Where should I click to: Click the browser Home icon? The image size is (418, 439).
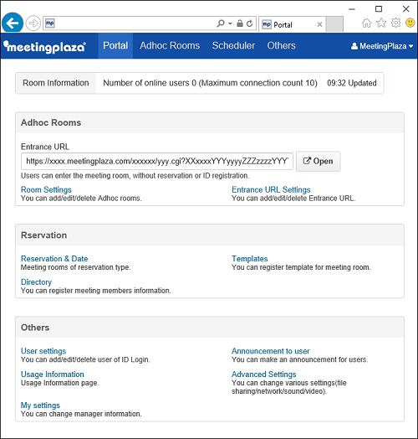click(x=367, y=23)
